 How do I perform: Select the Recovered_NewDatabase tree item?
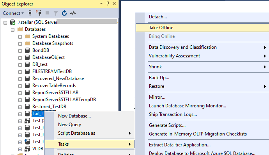click(58, 78)
